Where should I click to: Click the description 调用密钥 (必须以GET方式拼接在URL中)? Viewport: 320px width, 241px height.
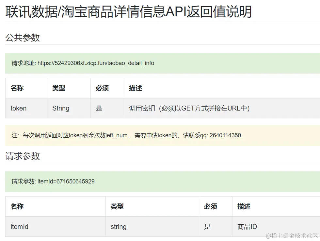[189, 108]
